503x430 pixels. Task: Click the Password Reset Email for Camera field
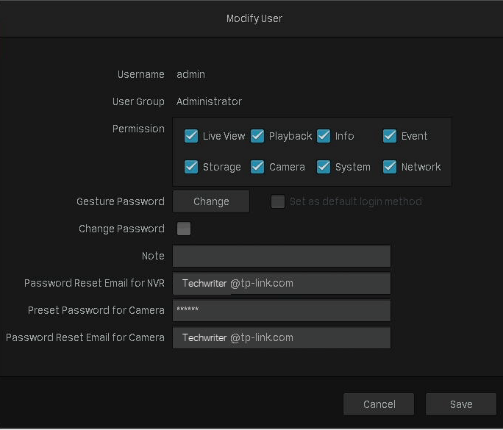282,337
